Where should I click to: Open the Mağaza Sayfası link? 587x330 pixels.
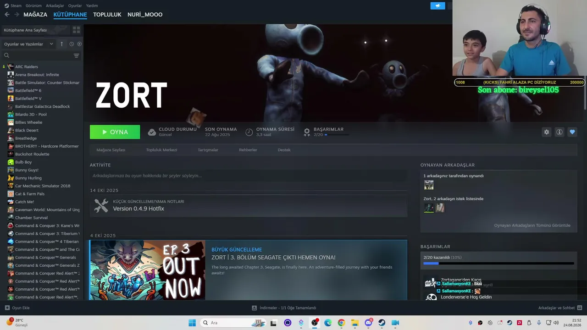coord(111,150)
